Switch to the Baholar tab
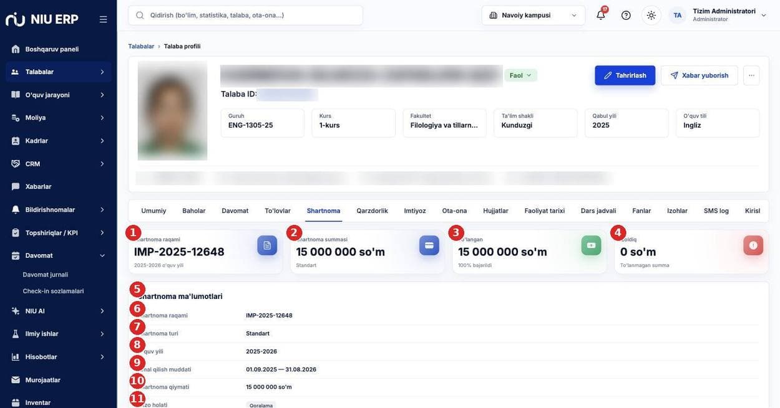Viewport: 780px width, 408px height. [x=193, y=211]
